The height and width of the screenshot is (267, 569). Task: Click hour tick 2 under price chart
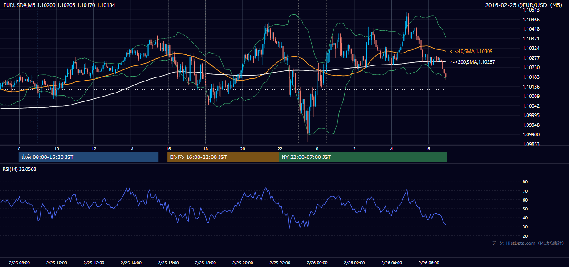[354, 149]
